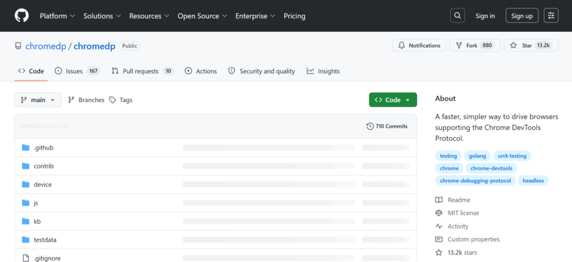Expand the Resources menu
The width and height of the screenshot is (572, 262).
149,16
